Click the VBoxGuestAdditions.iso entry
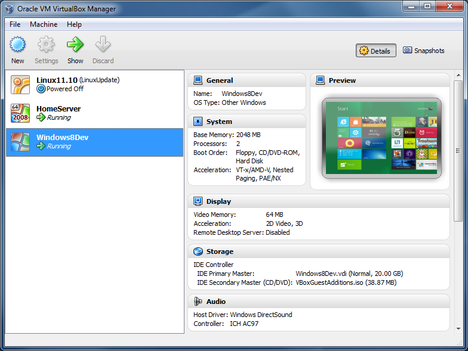This screenshot has width=468, height=351. pyautogui.click(x=346, y=282)
